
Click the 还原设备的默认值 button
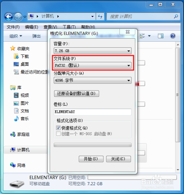click(x=77, y=94)
